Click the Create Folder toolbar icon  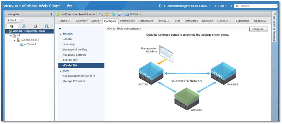[107, 14]
